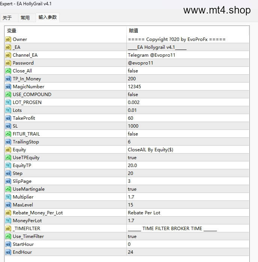Click the double icon beside LOT_PROSEN
This screenshot has height=262, width=258.
tap(8, 102)
